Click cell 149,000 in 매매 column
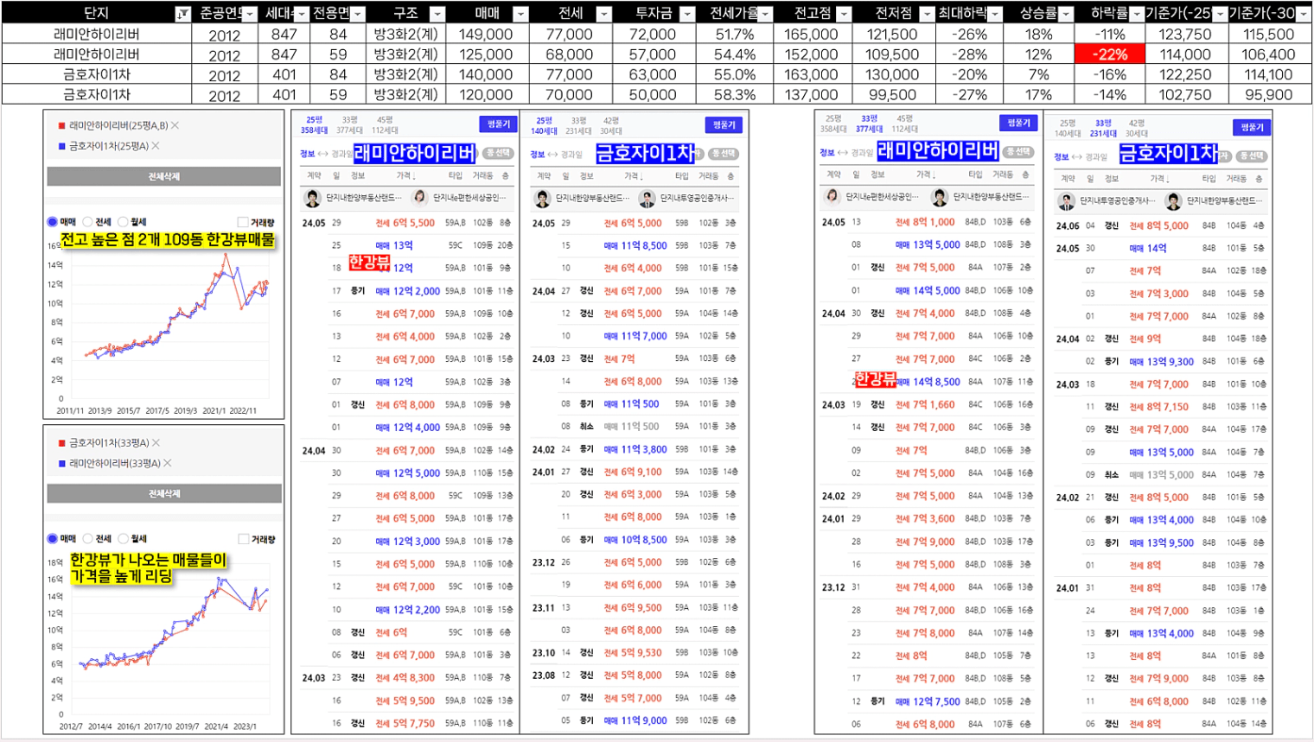This screenshot has width=1314, height=742. click(486, 34)
